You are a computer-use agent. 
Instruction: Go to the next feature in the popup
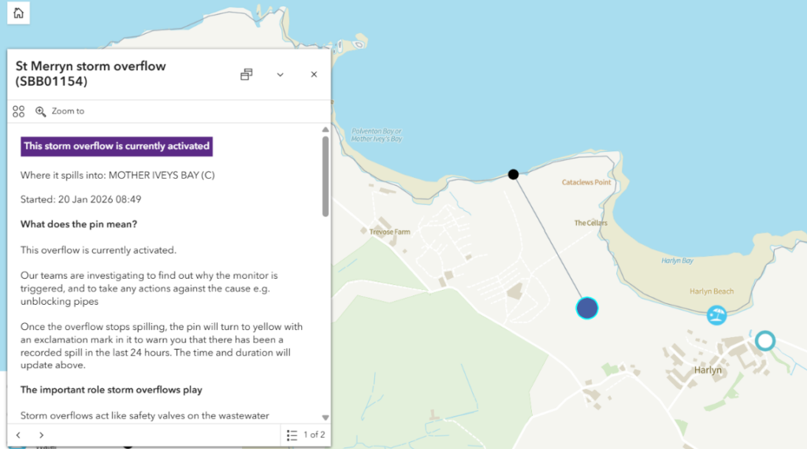pyautogui.click(x=41, y=435)
